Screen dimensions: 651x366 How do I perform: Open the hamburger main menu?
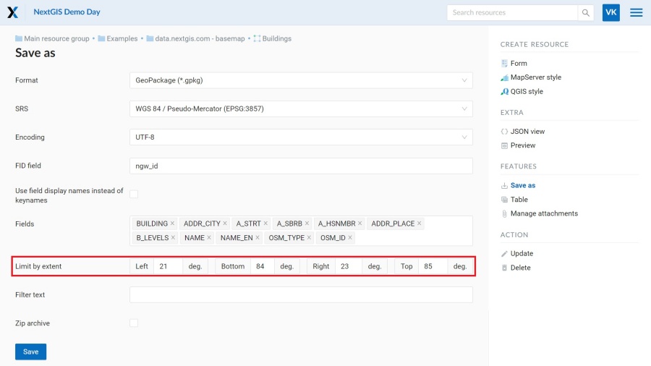(636, 12)
